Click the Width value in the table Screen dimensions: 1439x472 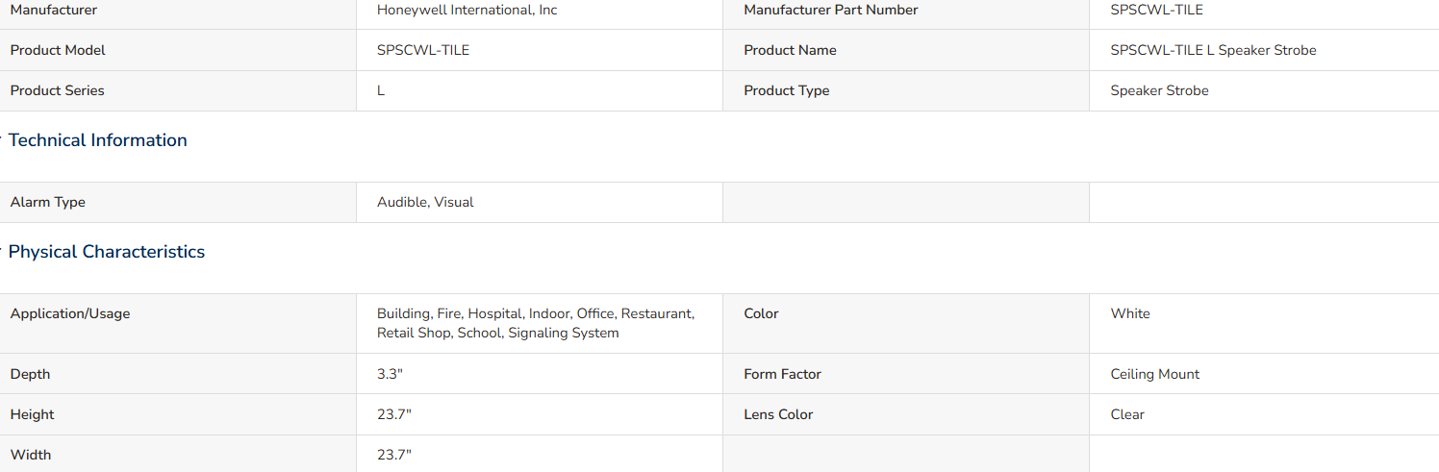click(394, 455)
